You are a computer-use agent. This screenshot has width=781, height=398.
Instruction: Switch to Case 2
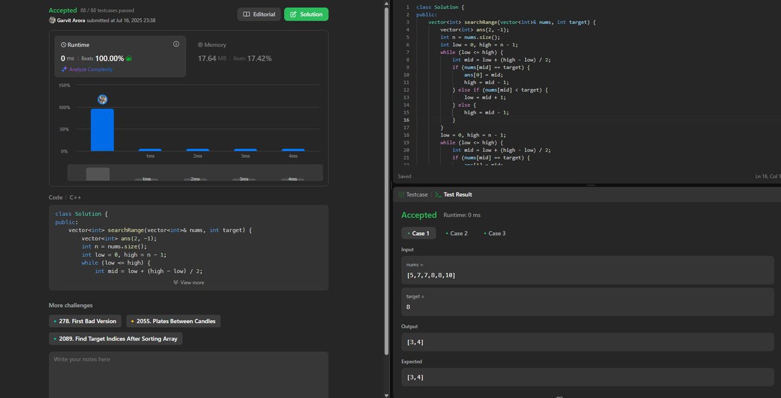pyautogui.click(x=456, y=233)
